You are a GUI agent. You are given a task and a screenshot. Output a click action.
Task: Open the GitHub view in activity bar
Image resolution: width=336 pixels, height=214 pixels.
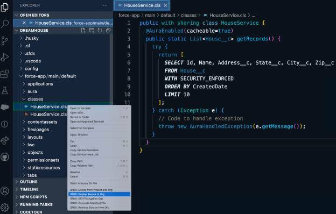point(5,157)
